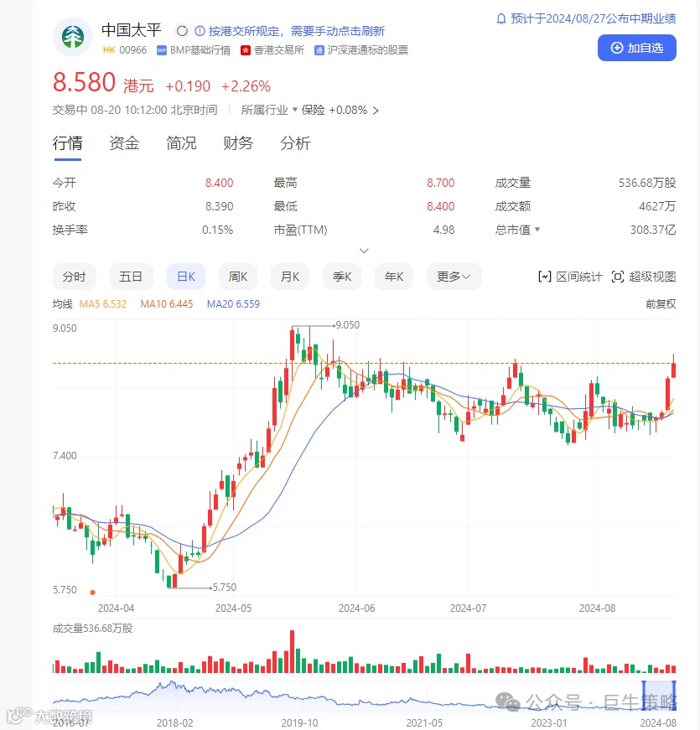Click the 沪深港通 通 badge icon
This screenshot has width=700, height=730.
tap(319, 50)
